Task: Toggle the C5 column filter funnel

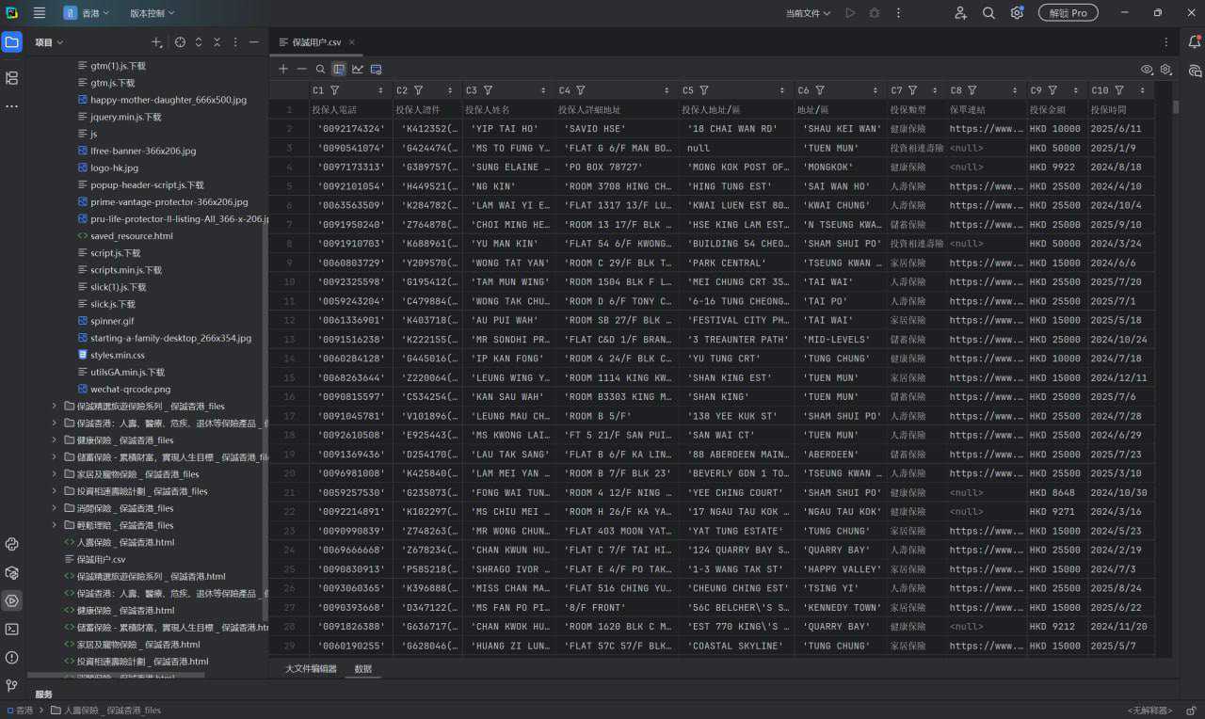Action: pos(705,90)
